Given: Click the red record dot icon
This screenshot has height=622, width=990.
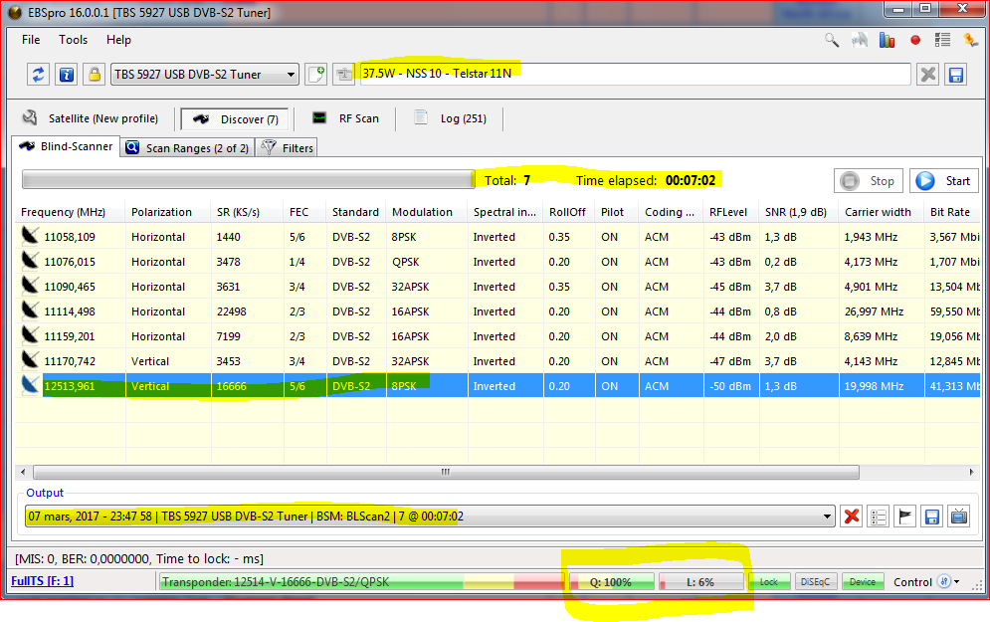Looking at the screenshot, I should 914,41.
